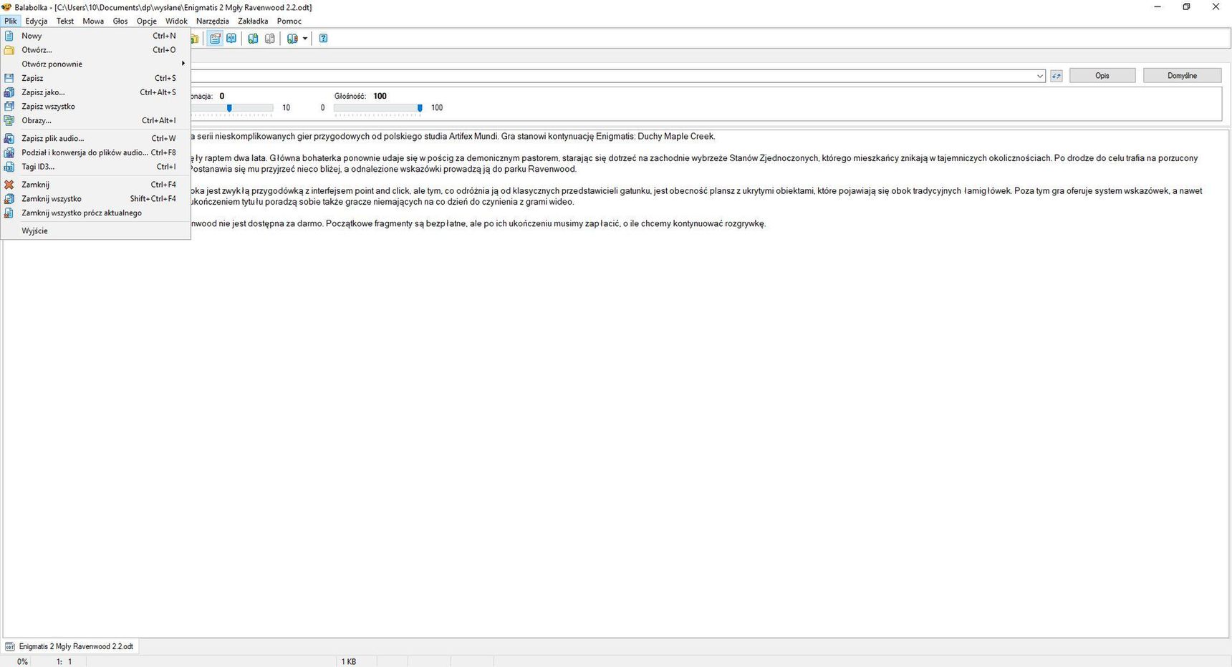Restore down the Balabolka window
Viewport: 1232px width, 667px height.
(1186, 7)
